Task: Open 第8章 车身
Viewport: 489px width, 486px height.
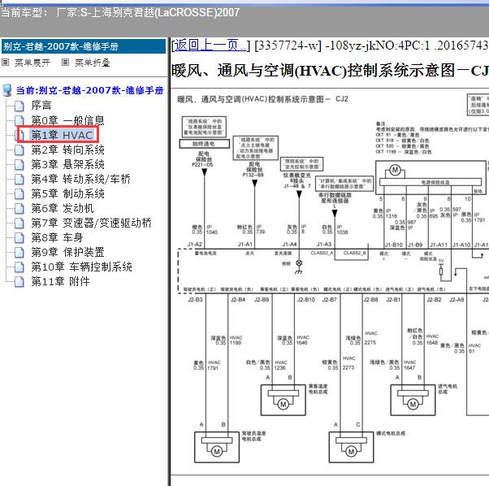Action: [57, 237]
